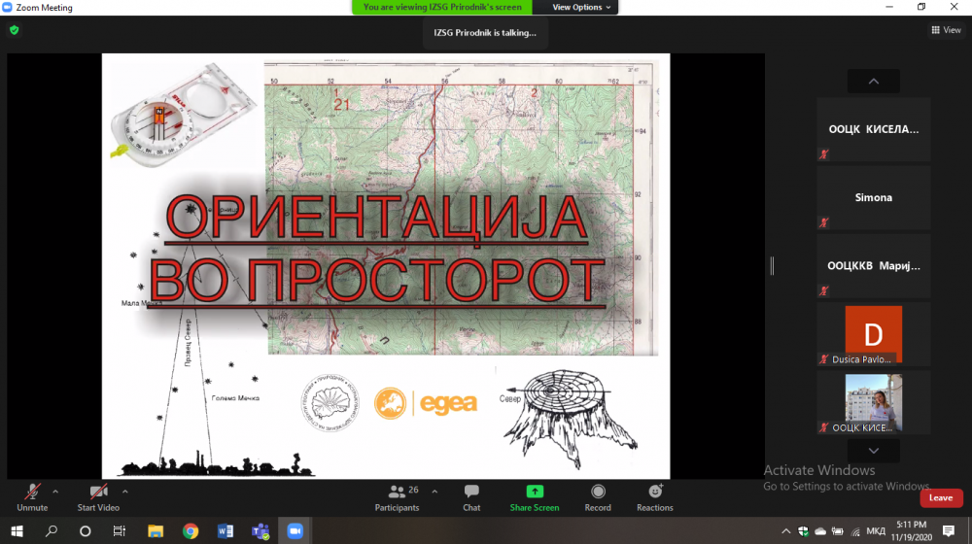This screenshot has width=972, height=544.
Task: Open Word from the taskbar
Action: click(x=226, y=531)
